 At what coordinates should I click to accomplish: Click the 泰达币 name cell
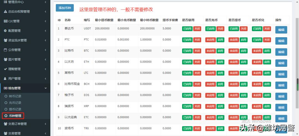click(69, 28)
